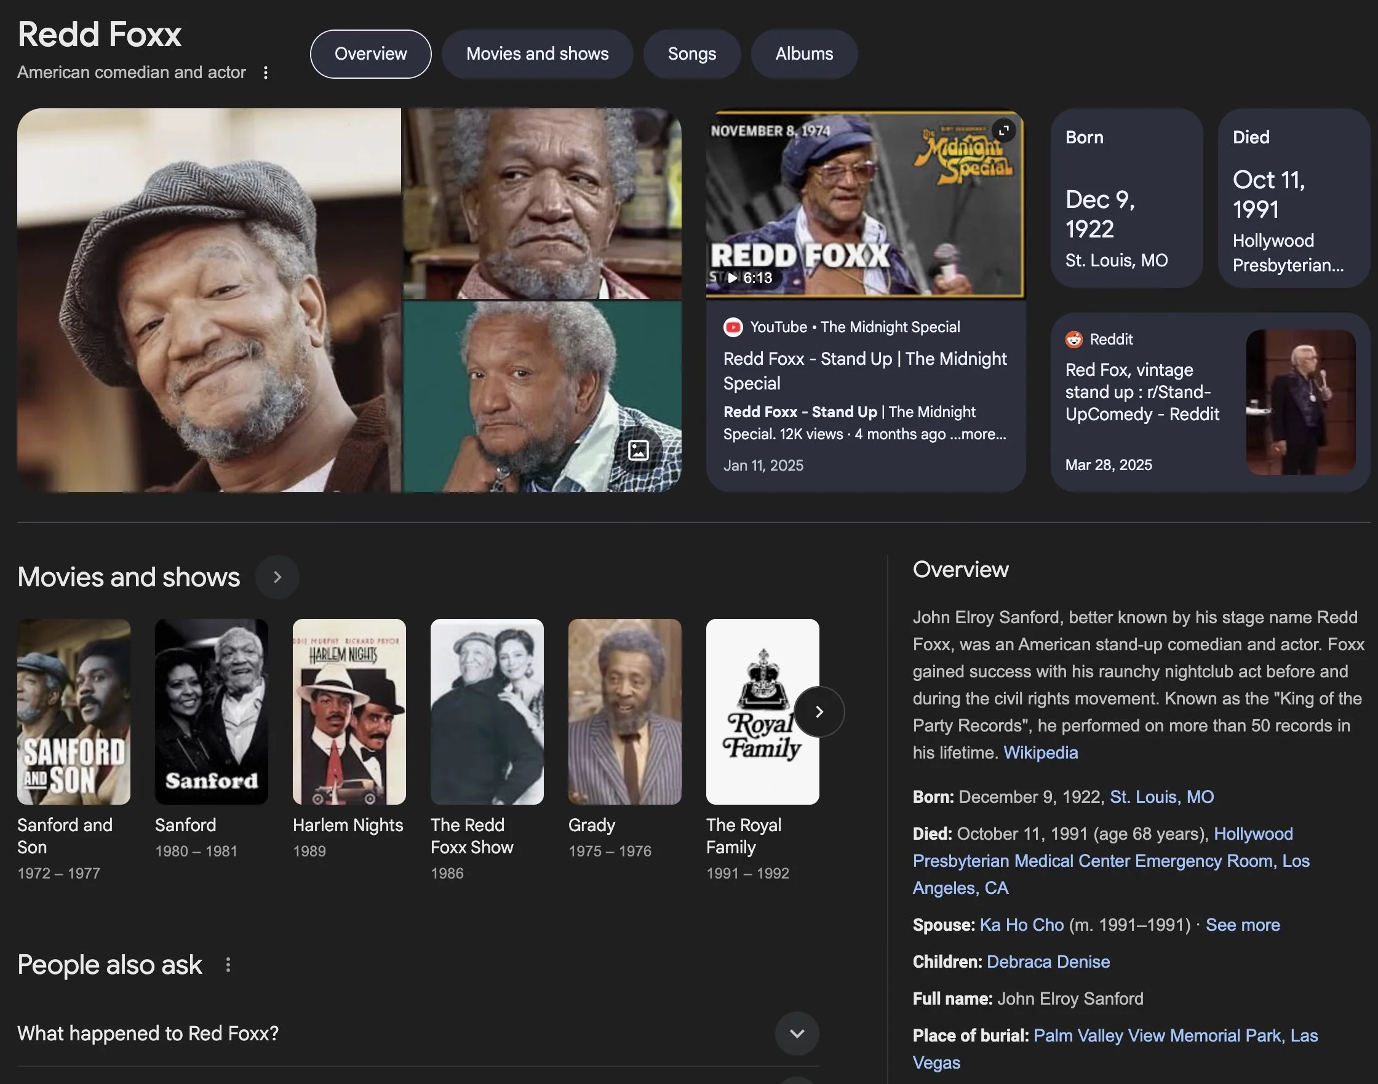Click the YouTube source icon

(733, 327)
